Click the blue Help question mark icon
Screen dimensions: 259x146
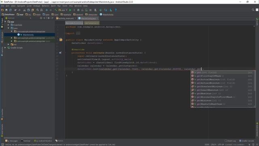(116, 10)
